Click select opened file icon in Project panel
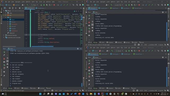The width and height of the screenshot is (170, 96). tap(10, 8)
